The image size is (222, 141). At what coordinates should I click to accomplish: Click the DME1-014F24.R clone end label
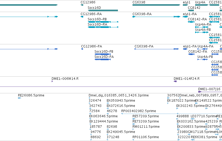point(187,79)
